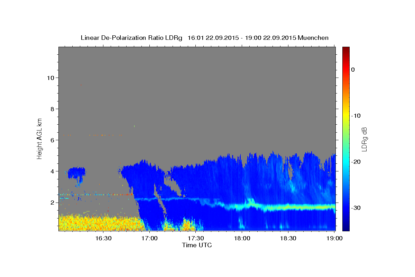Click the height tick label 8
Viewport: 415px width, 277px height.
(53, 109)
